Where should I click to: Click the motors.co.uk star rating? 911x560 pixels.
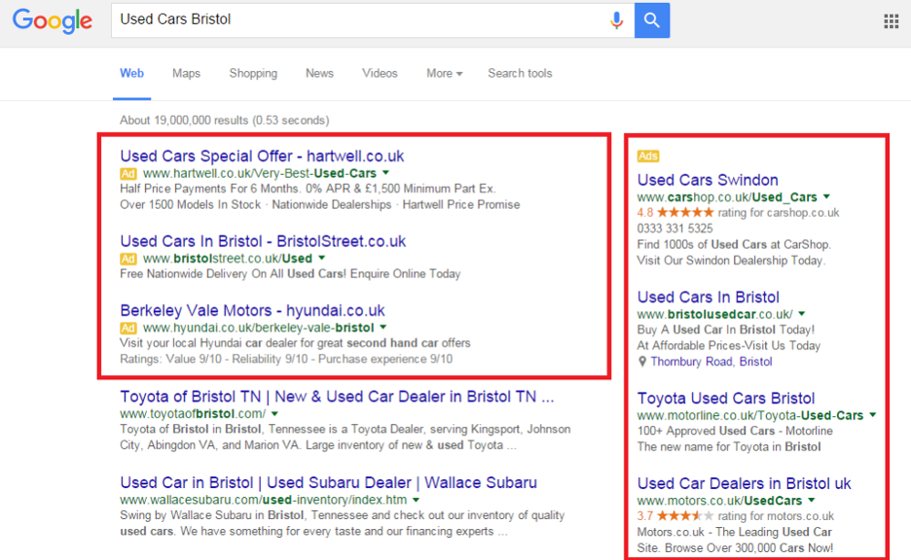point(685,516)
